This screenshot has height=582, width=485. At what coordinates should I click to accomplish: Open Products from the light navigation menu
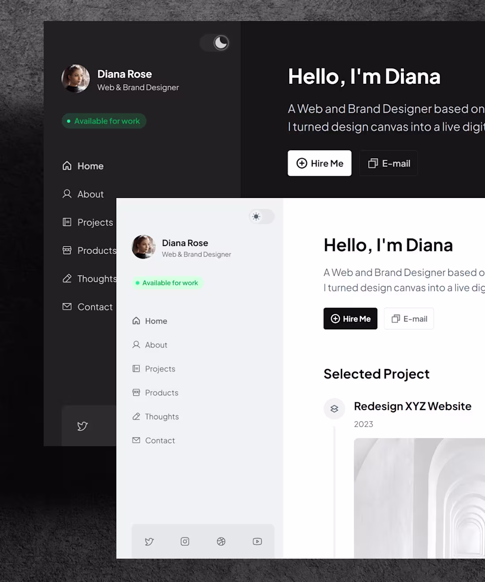coord(161,392)
